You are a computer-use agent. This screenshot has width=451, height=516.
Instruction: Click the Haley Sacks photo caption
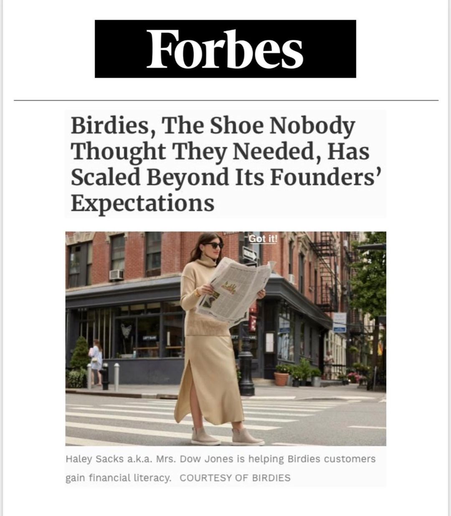tap(220, 459)
